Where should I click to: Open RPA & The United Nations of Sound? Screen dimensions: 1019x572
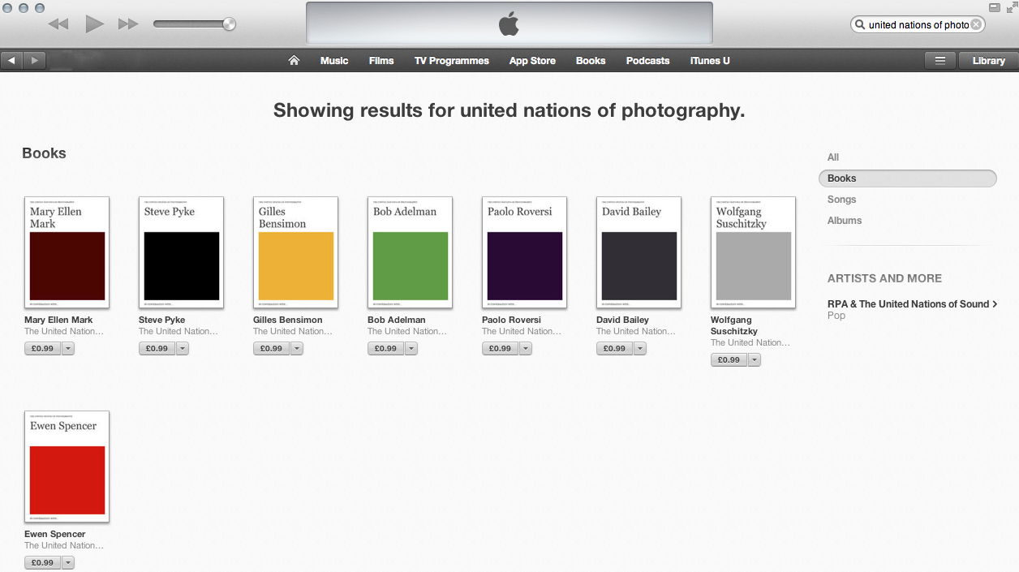[x=910, y=303]
